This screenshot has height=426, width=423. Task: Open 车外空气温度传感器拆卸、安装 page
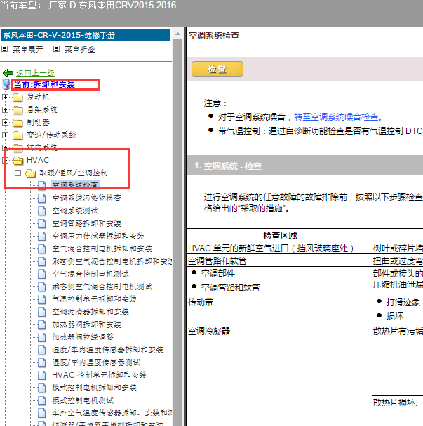[x=112, y=413]
